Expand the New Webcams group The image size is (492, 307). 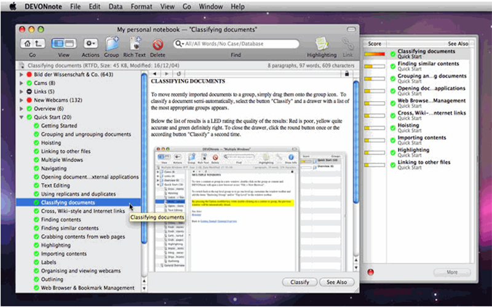[22, 100]
